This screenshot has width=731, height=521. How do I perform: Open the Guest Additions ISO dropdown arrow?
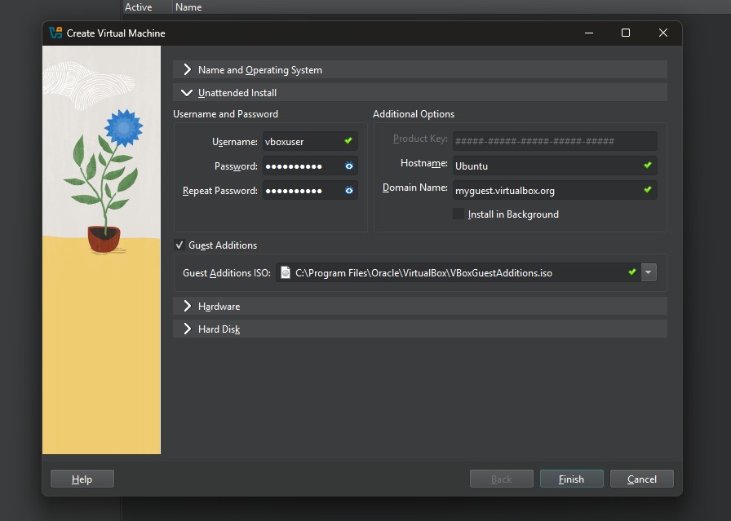pyautogui.click(x=649, y=272)
